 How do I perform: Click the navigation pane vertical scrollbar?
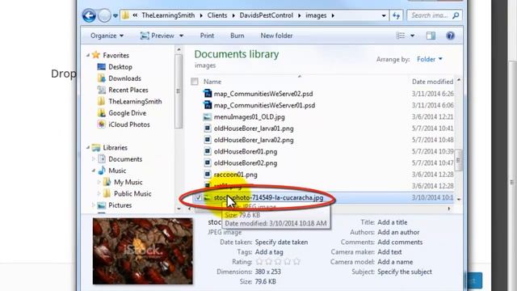[179, 91]
